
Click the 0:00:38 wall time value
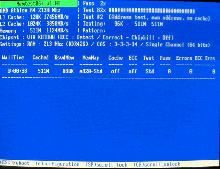[17, 71]
